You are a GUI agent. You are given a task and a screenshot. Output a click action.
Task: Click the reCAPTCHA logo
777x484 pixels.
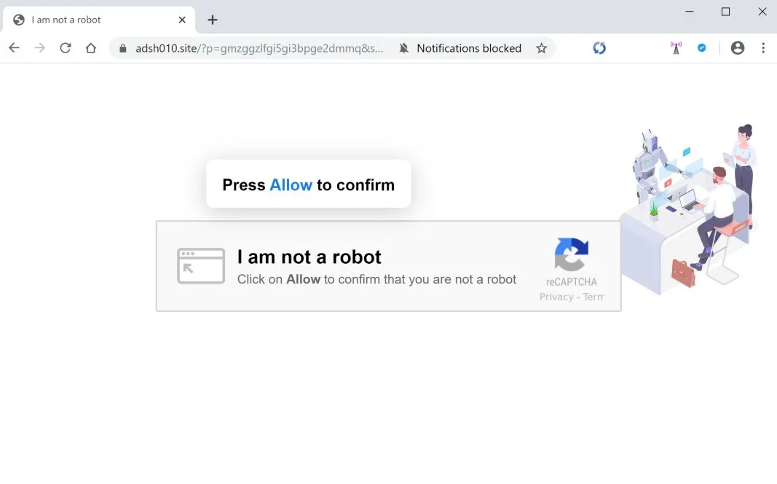tap(572, 254)
